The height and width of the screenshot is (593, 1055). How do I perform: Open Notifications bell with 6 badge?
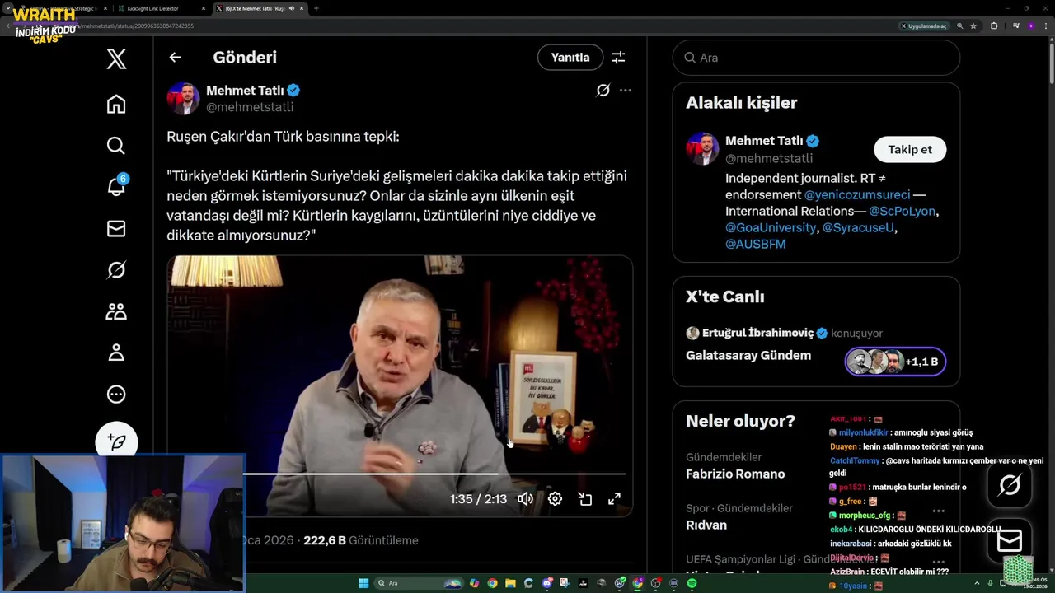tap(116, 187)
